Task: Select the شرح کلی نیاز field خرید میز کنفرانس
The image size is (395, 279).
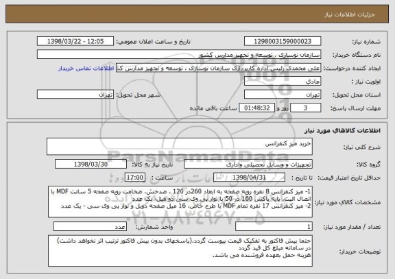Action: pos(180,146)
